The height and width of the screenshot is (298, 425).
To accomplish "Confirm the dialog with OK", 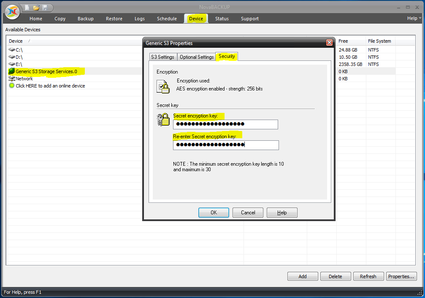I will pyautogui.click(x=214, y=213).
